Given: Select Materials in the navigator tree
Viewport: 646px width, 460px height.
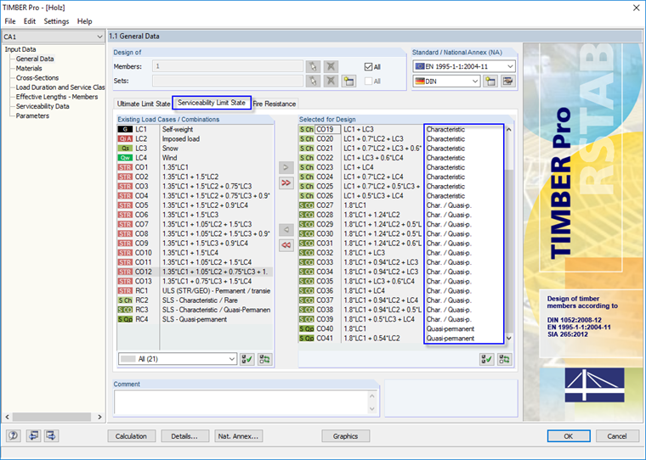Looking at the screenshot, I should click(x=29, y=68).
